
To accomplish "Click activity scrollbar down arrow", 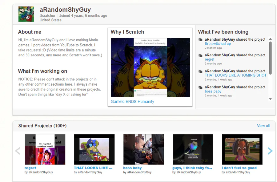I will click(270, 99).
